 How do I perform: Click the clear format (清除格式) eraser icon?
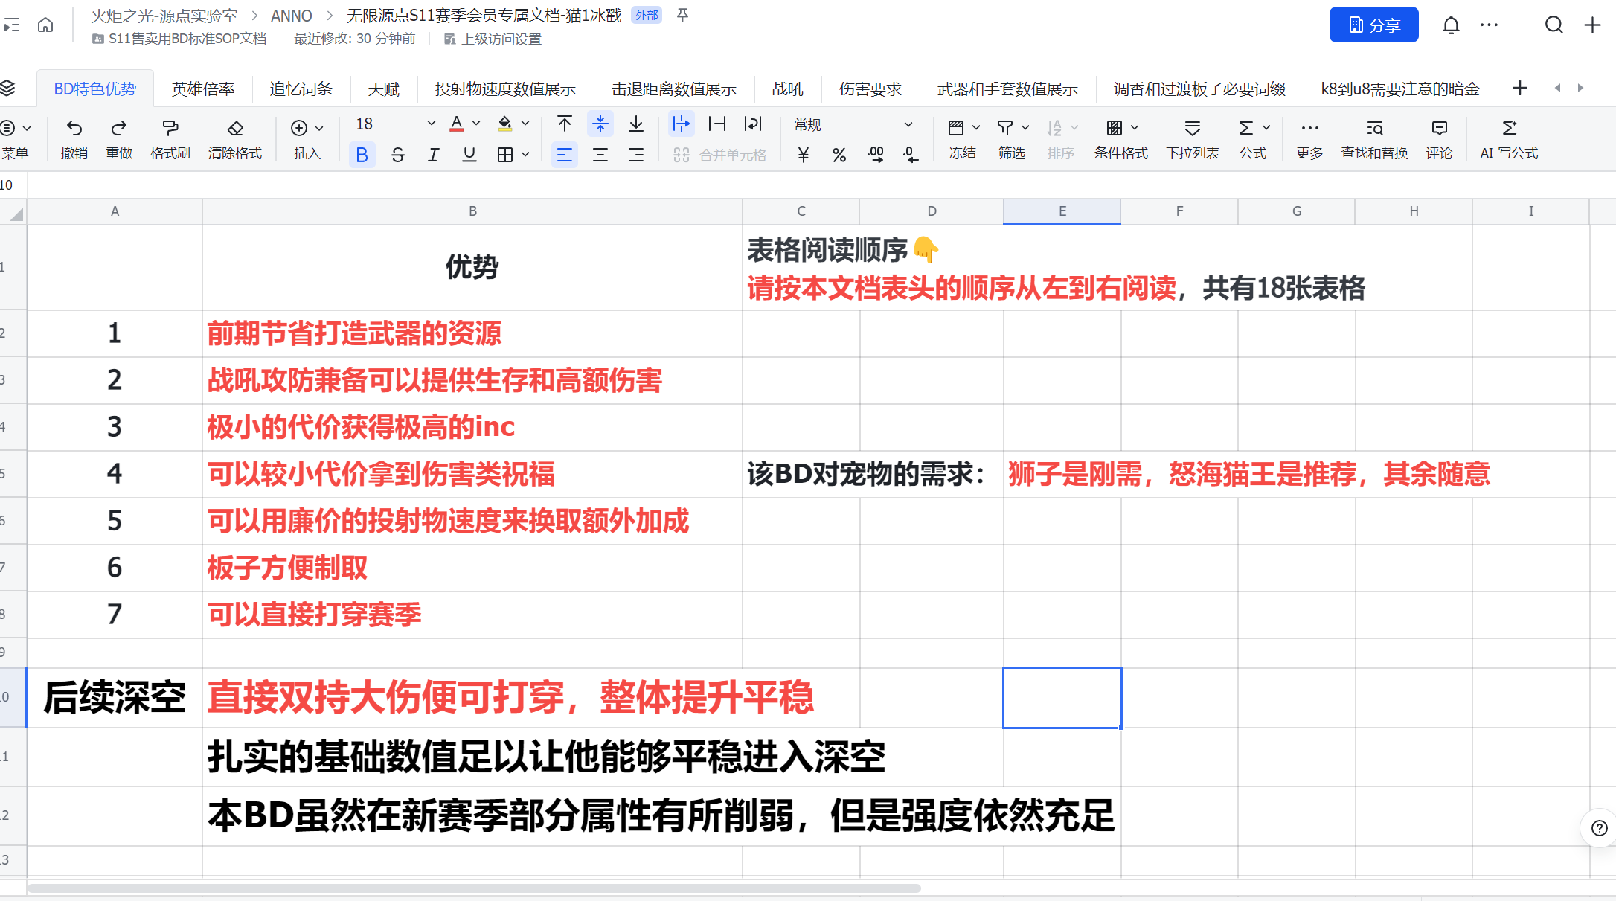tap(235, 128)
